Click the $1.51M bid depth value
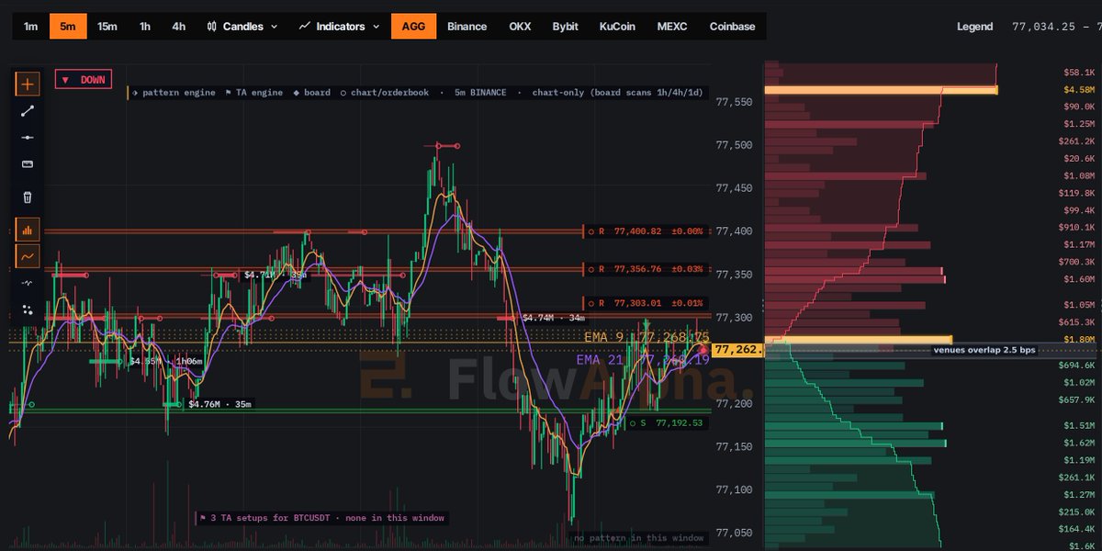Screen dimensions: 1102x551 coord(1078,426)
